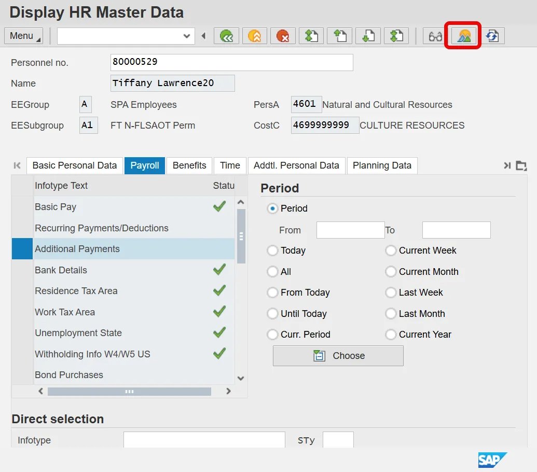Expand the tab list icon at right
Screen dimensions: 537x472
[521, 166]
